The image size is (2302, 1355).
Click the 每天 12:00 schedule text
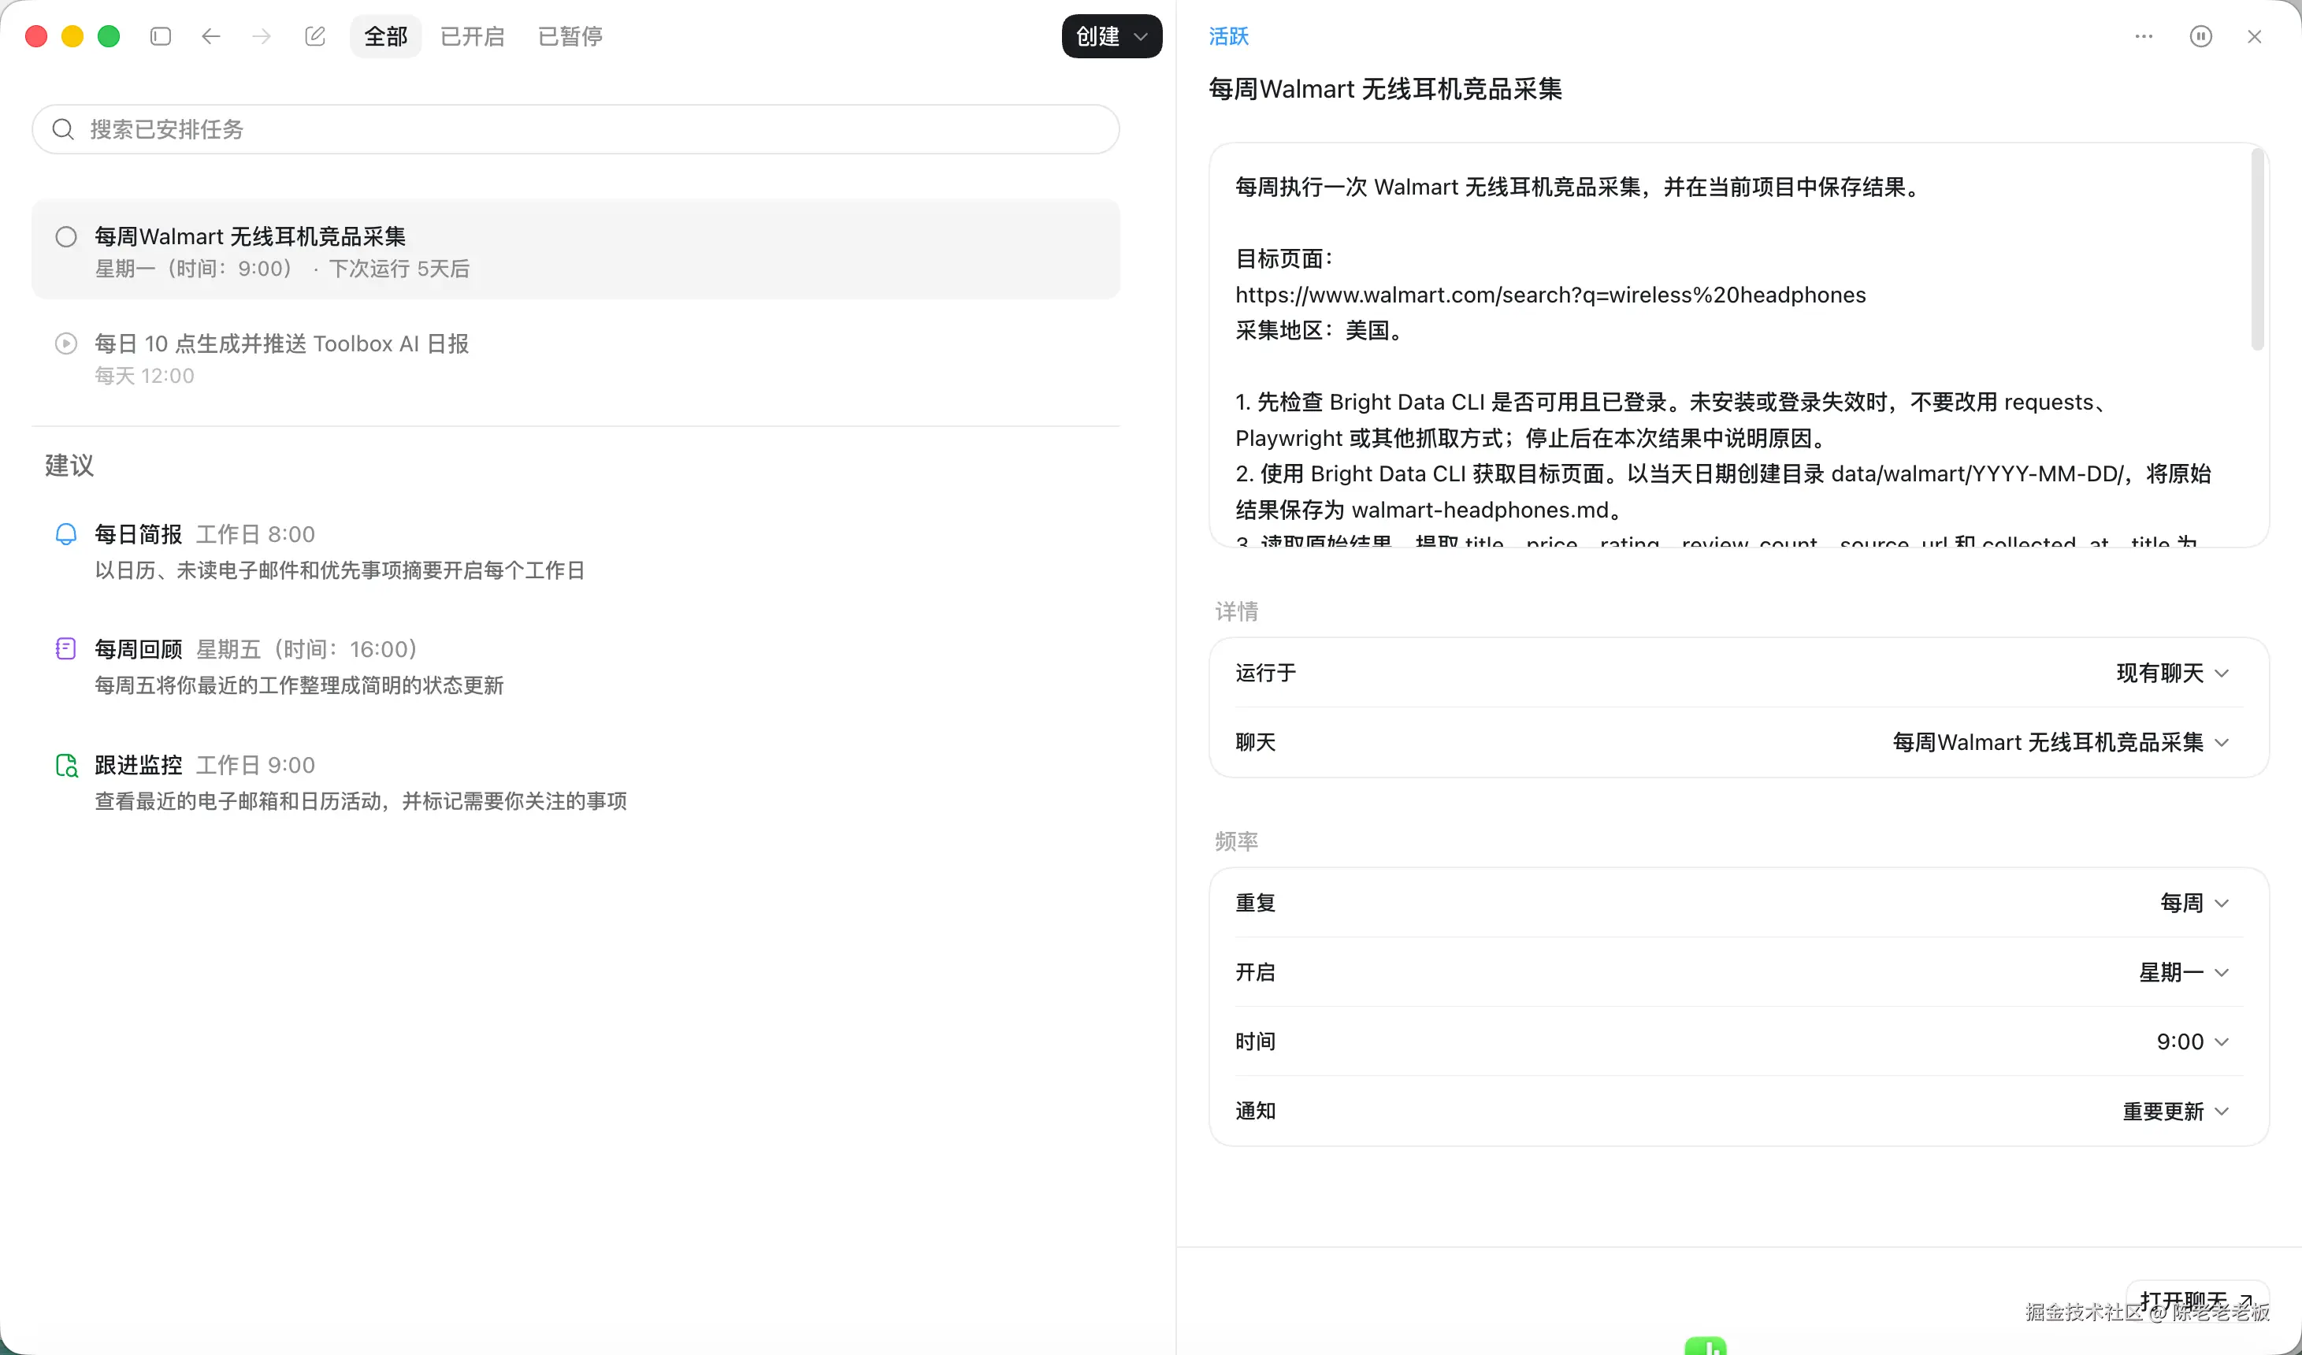pos(144,376)
